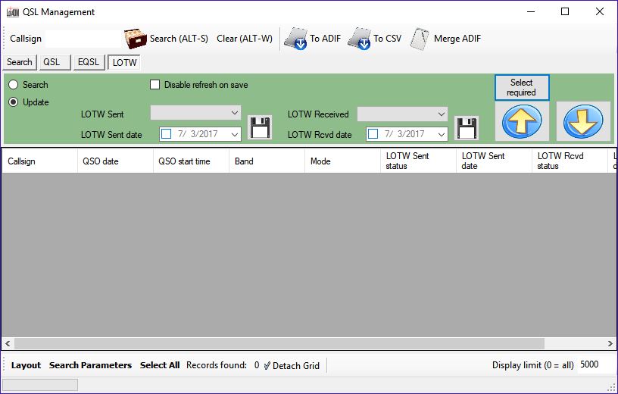Select the Update radio button

(14, 102)
